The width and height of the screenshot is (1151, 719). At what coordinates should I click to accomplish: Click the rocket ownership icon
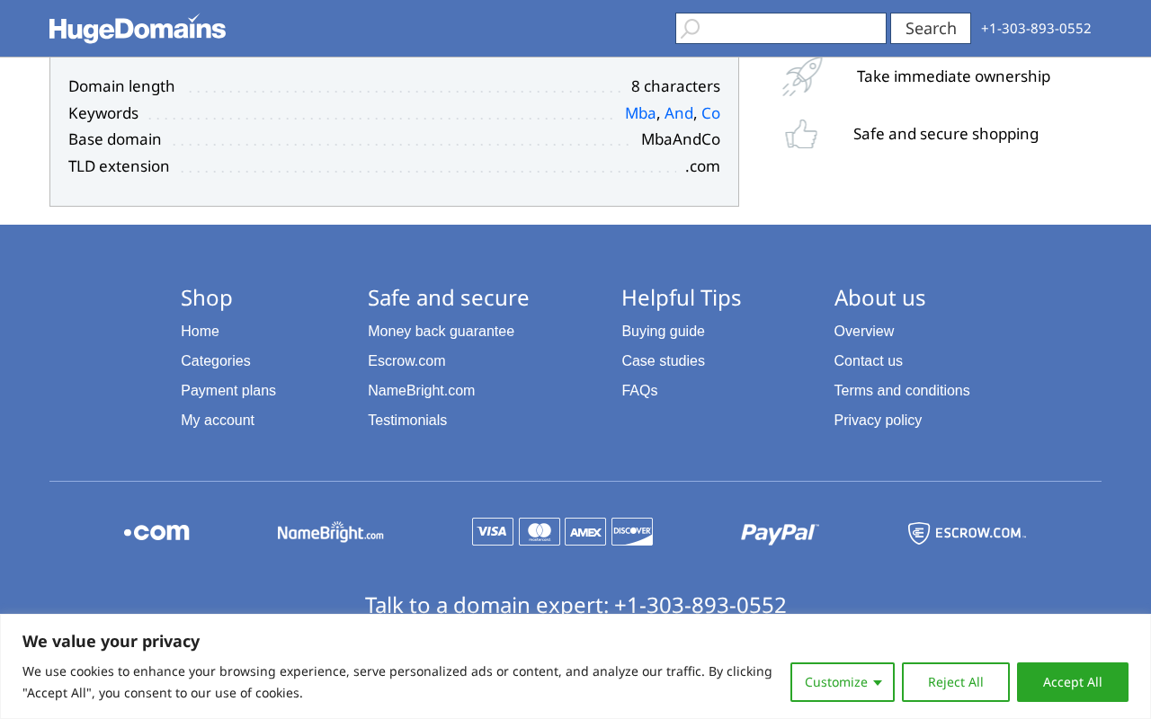(x=802, y=76)
